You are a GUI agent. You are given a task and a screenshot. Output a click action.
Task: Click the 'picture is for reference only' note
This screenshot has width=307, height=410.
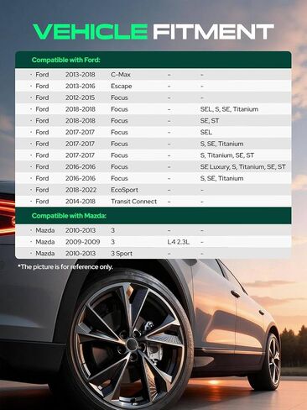(65, 267)
